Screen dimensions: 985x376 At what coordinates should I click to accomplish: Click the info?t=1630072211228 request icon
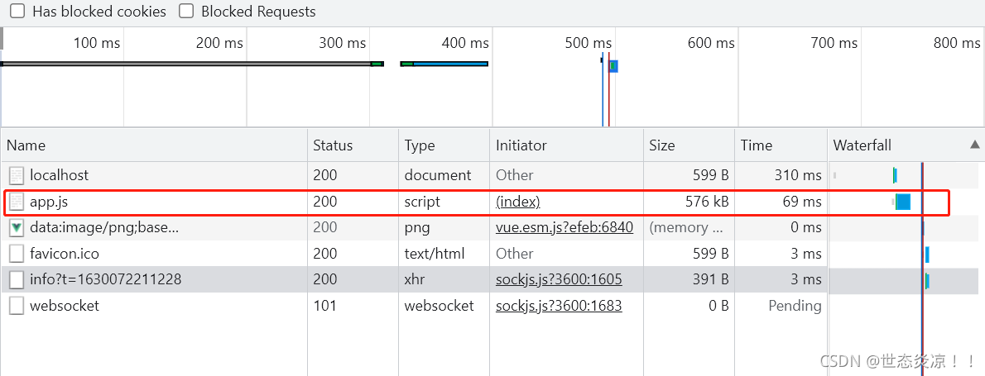17,280
